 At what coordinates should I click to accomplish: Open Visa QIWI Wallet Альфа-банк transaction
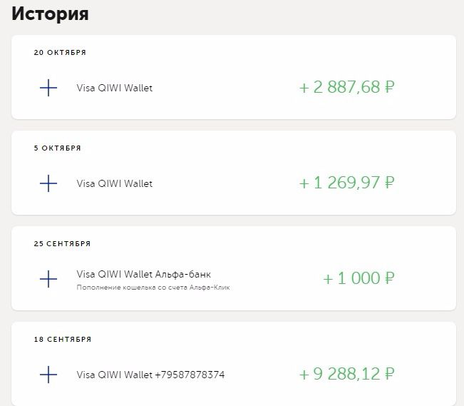point(143,274)
